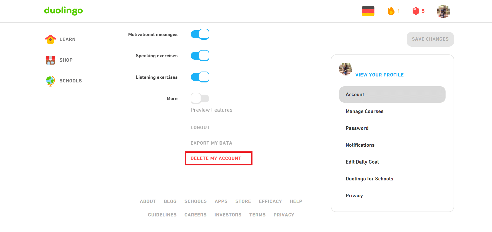Viewport: 492px width, 232px height.
Task: Click the Preview Features text
Action: click(211, 110)
